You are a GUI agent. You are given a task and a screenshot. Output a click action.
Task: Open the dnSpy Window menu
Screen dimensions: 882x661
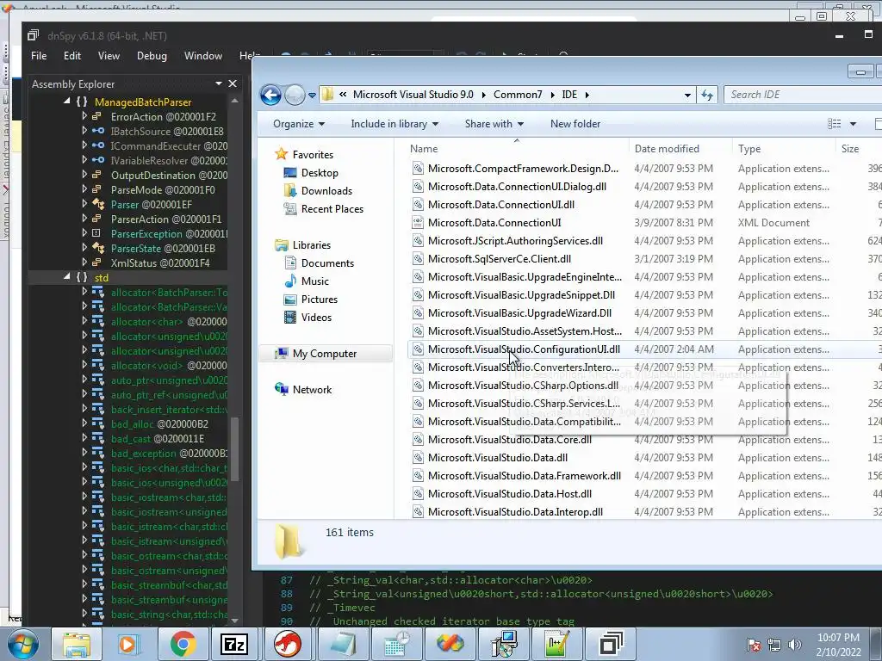[x=203, y=56]
